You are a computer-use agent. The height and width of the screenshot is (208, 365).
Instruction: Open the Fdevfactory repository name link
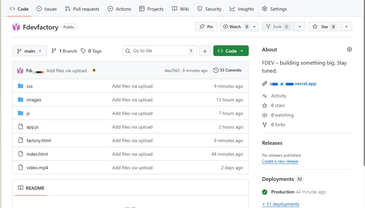tap(40, 27)
